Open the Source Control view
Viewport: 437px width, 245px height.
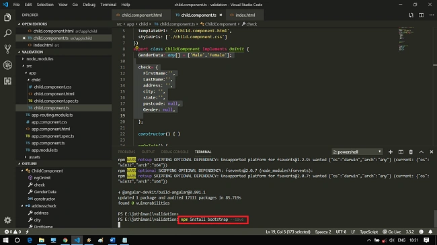[x=7, y=49]
